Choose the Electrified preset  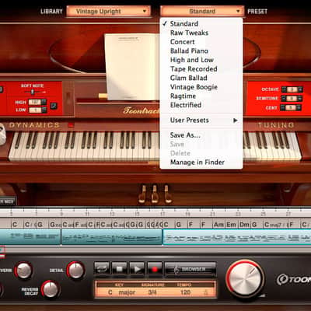tap(201, 105)
